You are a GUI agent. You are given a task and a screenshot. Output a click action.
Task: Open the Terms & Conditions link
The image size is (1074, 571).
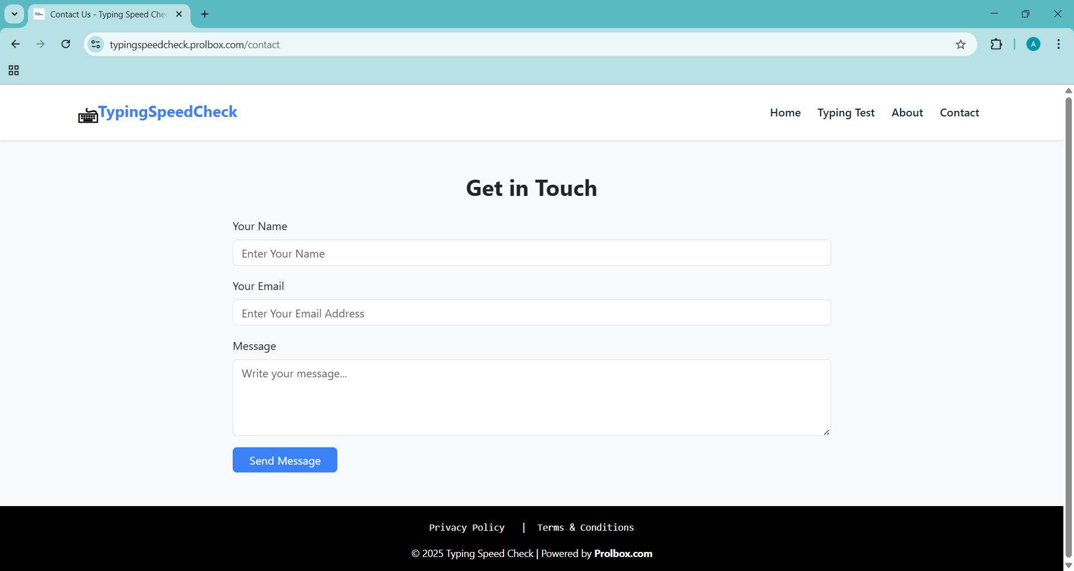coord(585,527)
